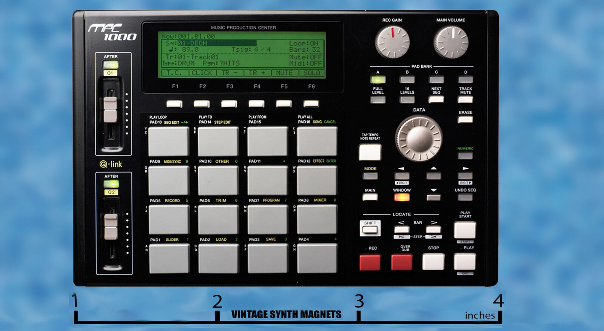
Task: Hit PAD8 labeled MIXER
Action: tap(317, 219)
